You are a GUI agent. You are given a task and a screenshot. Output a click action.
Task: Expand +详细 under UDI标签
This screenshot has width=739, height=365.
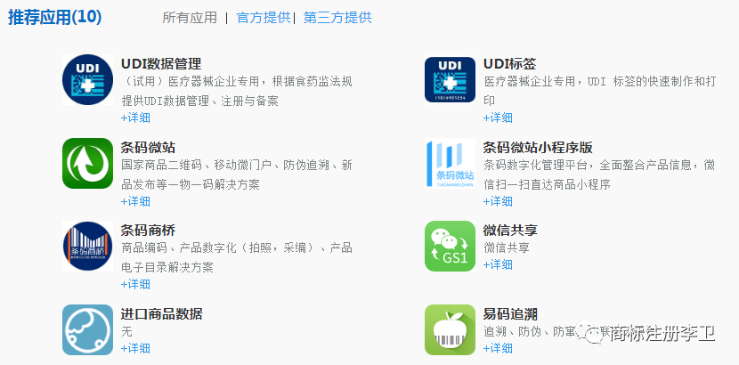[498, 118]
